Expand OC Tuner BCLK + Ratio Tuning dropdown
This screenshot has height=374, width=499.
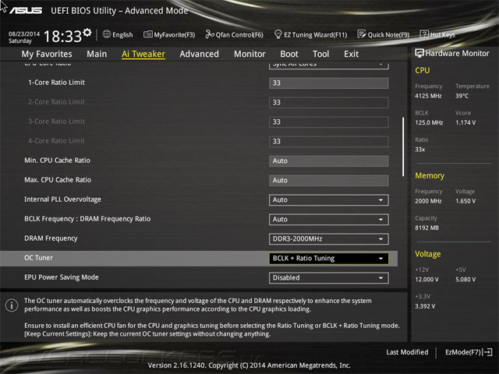click(x=329, y=258)
